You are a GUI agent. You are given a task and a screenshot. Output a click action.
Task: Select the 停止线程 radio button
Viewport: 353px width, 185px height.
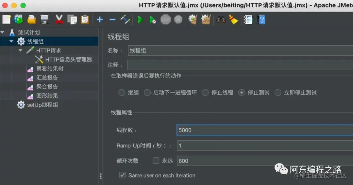(x=205, y=92)
